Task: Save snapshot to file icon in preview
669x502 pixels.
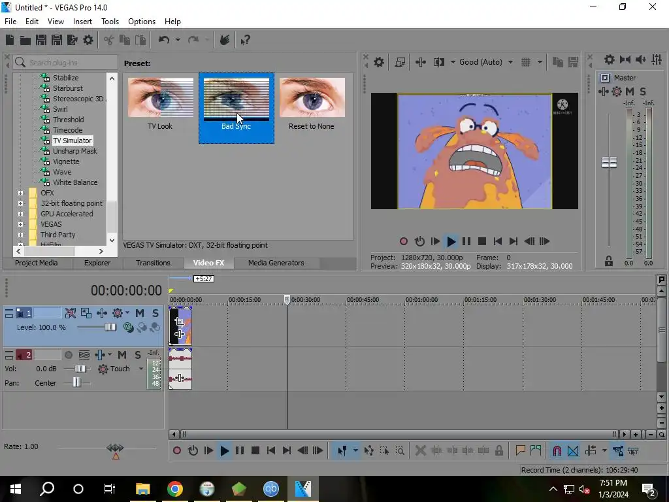Action: click(x=573, y=62)
